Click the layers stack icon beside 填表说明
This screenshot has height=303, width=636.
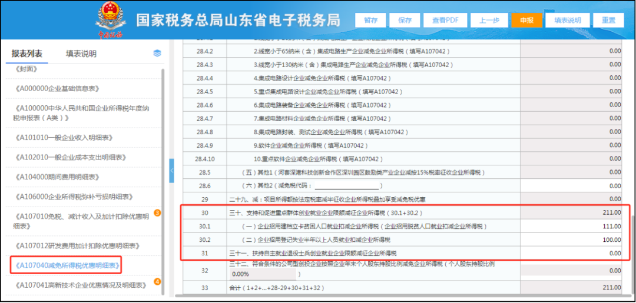pyautogui.click(x=157, y=54)
